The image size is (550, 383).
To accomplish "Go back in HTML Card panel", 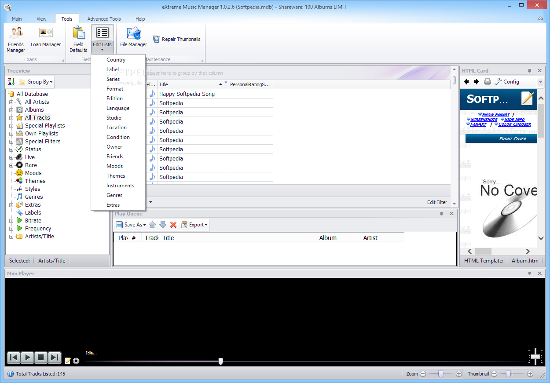I will click(466, 82).
